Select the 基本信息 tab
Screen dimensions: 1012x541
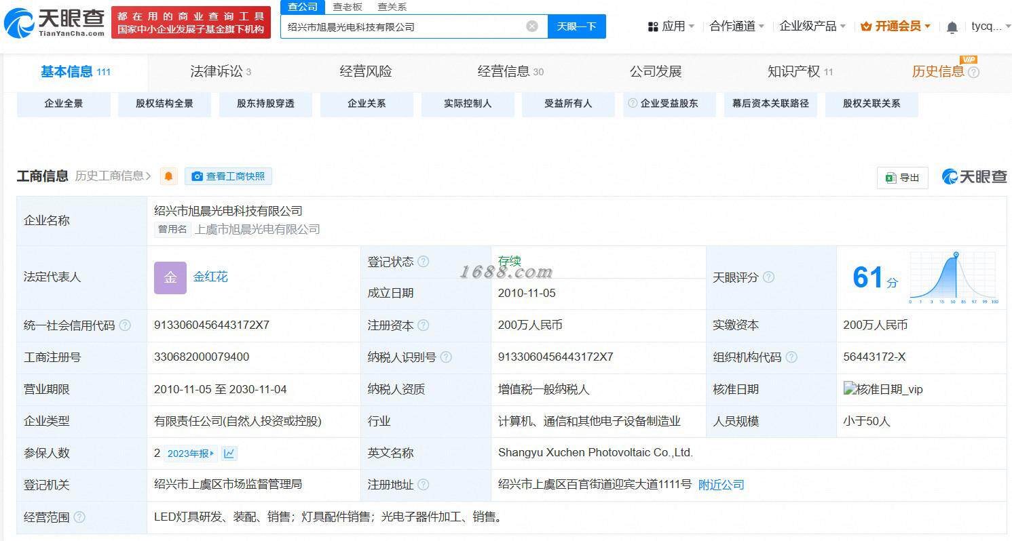[75, 72]
